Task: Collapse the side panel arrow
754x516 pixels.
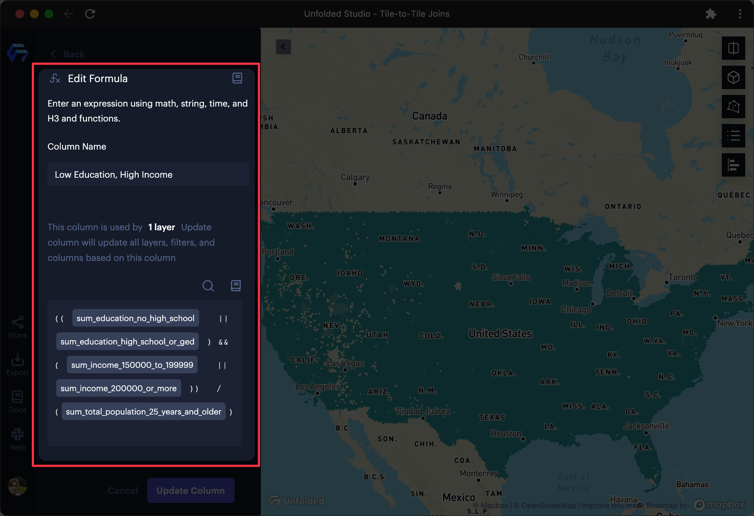Action: [283, 47]
